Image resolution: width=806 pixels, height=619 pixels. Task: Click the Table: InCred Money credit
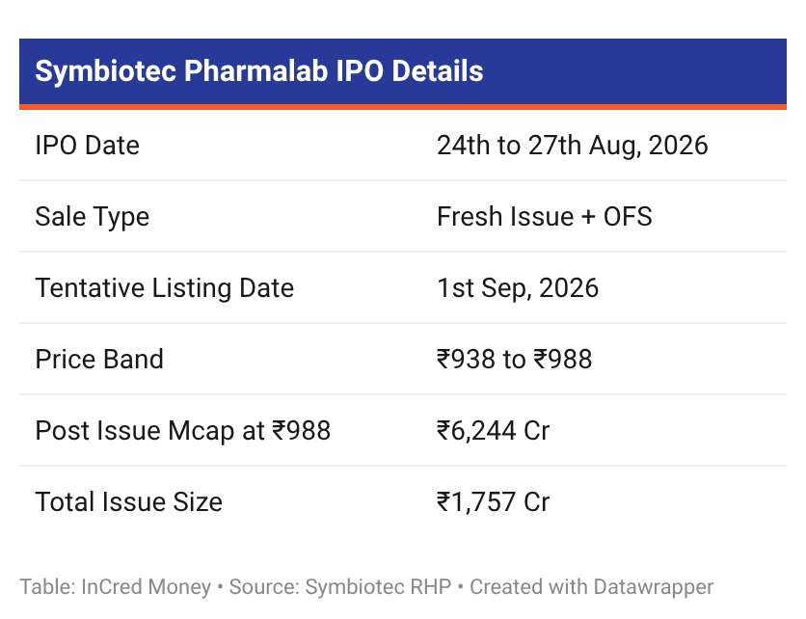[115, 587]
